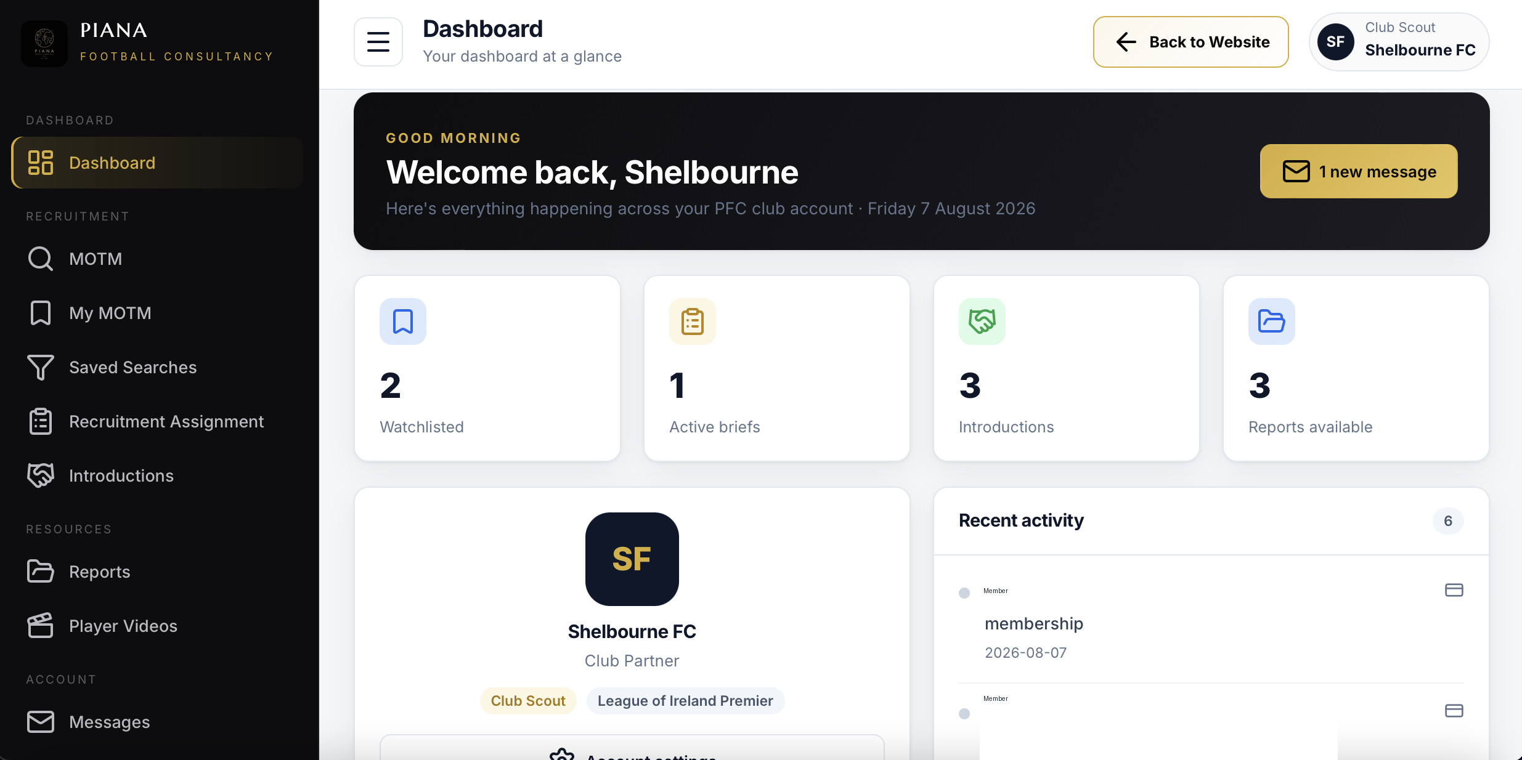Click the Introductions count 3 value
The image size is (1522, 760).
coord(970,386)
